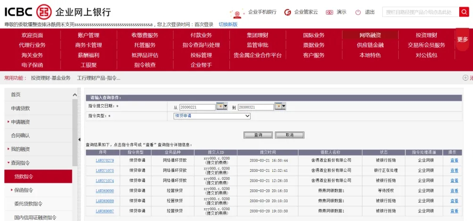473x221 pixels.
Task: Open the 指令类型 dropdown showing 续贷申请
Action: [211, 116]
